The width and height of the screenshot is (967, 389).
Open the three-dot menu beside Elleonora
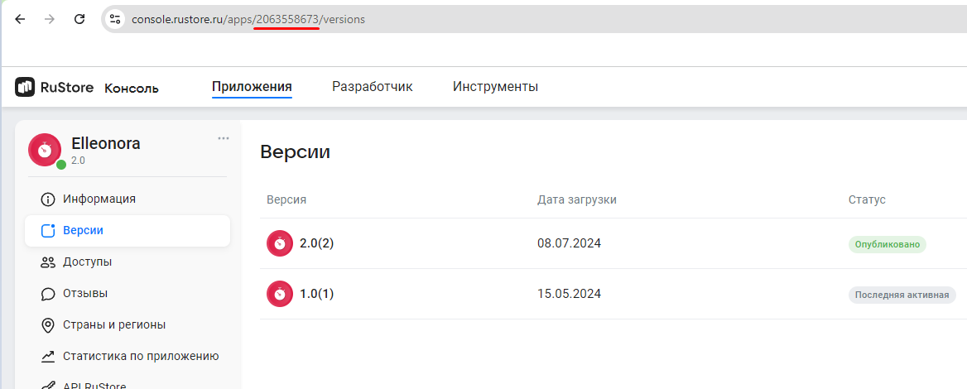[224, 138]
